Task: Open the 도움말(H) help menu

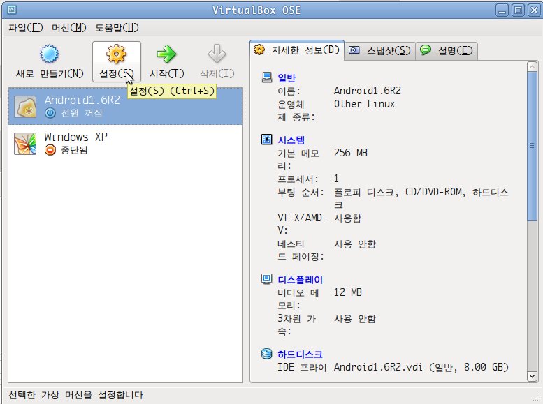Action: pyautogui.click(x=117, y=28)
